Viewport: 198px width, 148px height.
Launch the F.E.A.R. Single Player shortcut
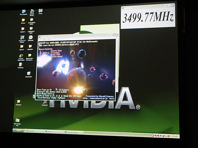tap(21, 57)
